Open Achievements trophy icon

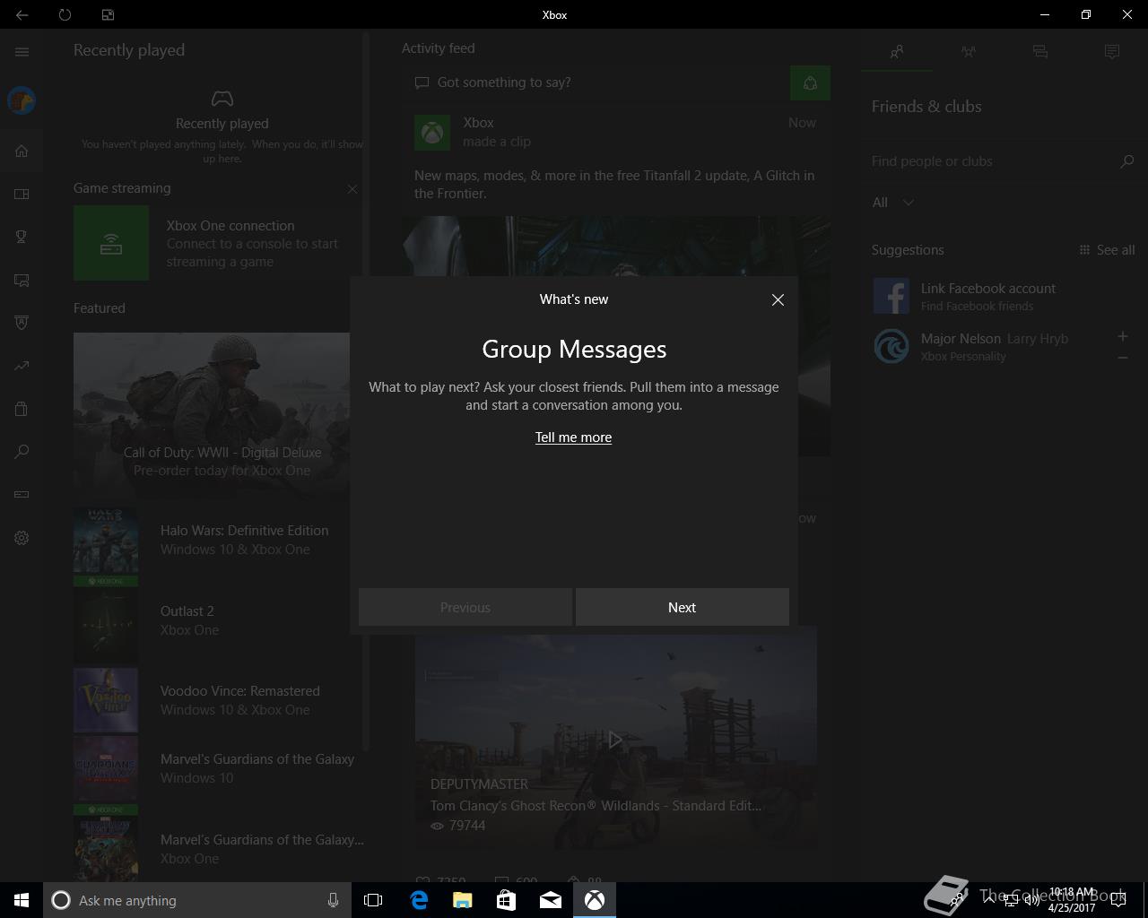click(22, 237)
